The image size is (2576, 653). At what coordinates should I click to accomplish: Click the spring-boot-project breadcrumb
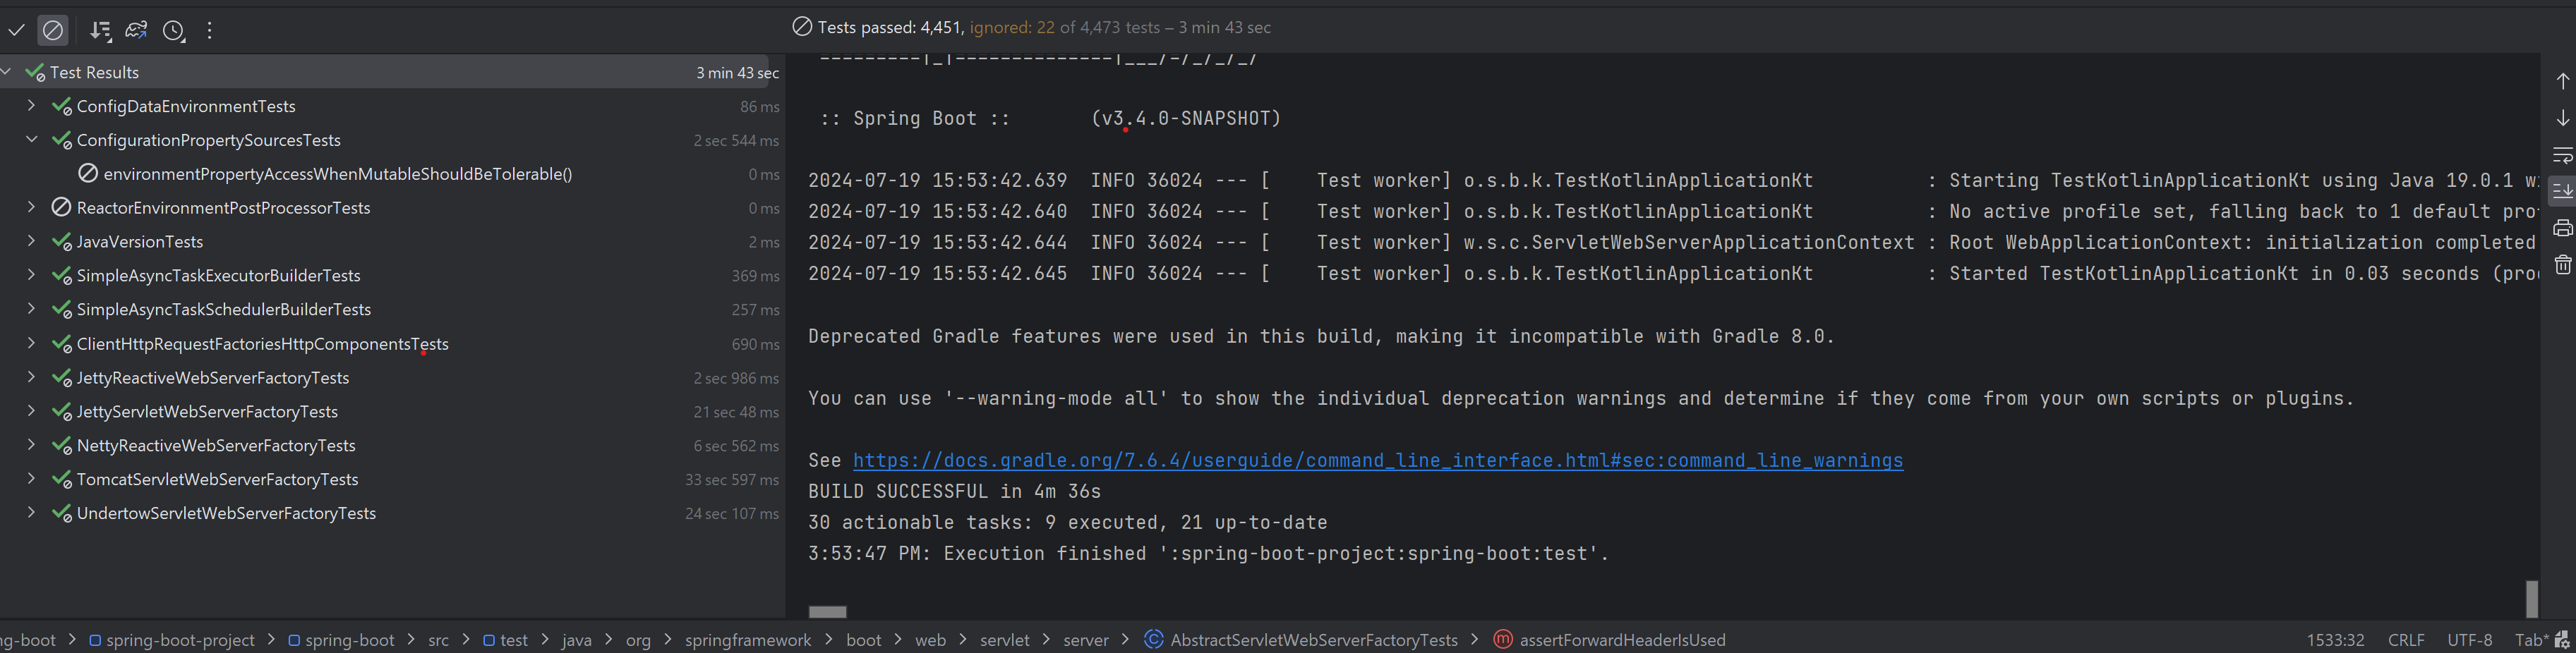click(180, 640)
